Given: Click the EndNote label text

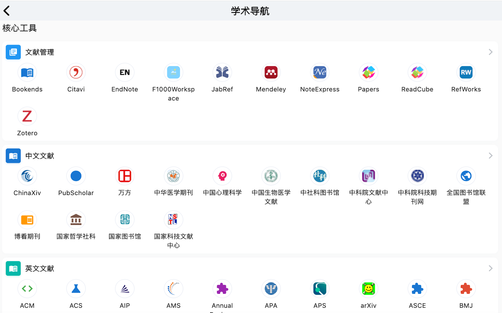Looking at the screenshot, I should click(125, 89).
